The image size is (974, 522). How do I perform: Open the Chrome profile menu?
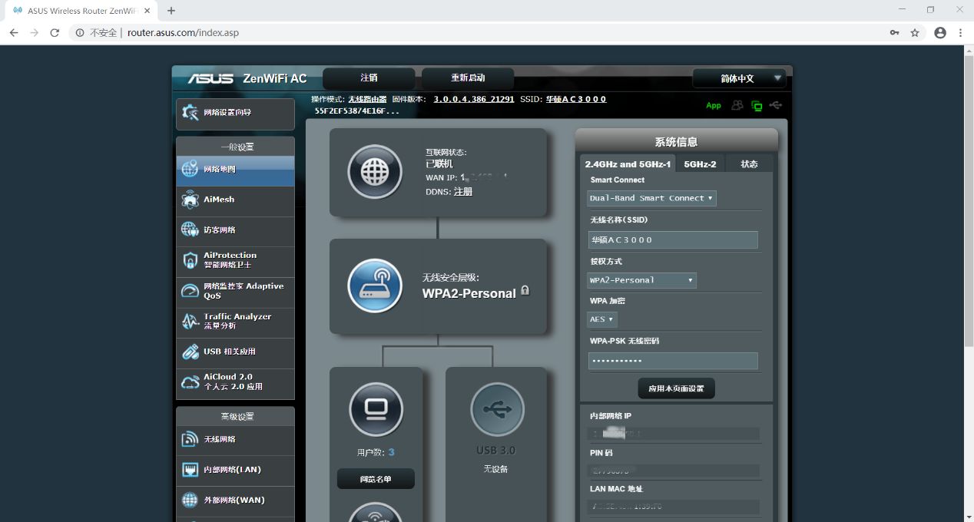click(940, 33)
